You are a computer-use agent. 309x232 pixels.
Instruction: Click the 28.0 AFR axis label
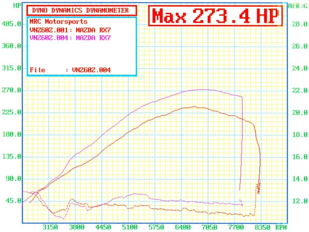pos(300,24)
